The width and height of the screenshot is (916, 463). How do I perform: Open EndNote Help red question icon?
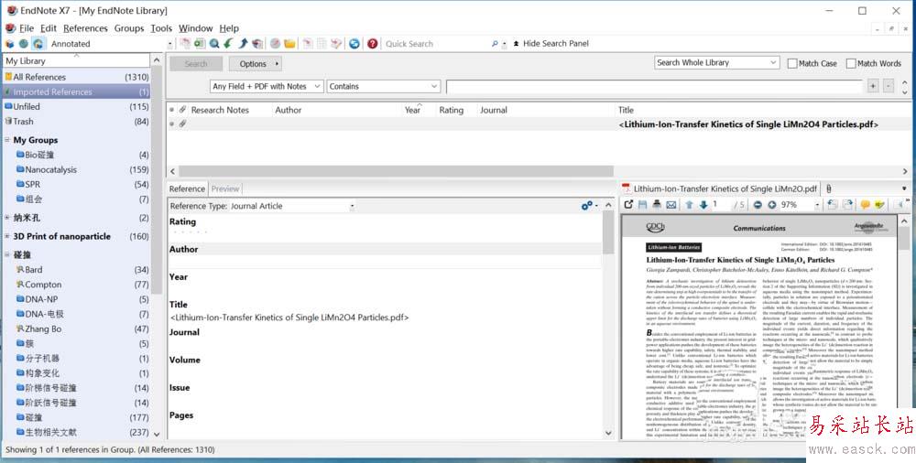tap(372, 44)
